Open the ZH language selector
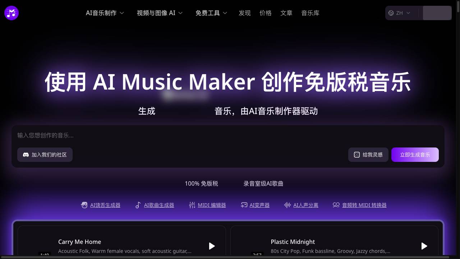Viewport: 460px width, 259px height. point(399,13)
